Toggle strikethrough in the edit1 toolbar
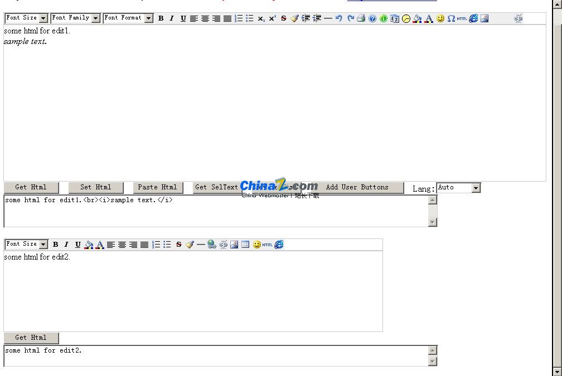Screen dimensions: 562x376 click(x=283, y=18)
